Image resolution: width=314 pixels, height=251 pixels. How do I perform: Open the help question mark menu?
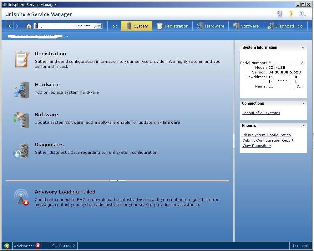pos(302,14)
